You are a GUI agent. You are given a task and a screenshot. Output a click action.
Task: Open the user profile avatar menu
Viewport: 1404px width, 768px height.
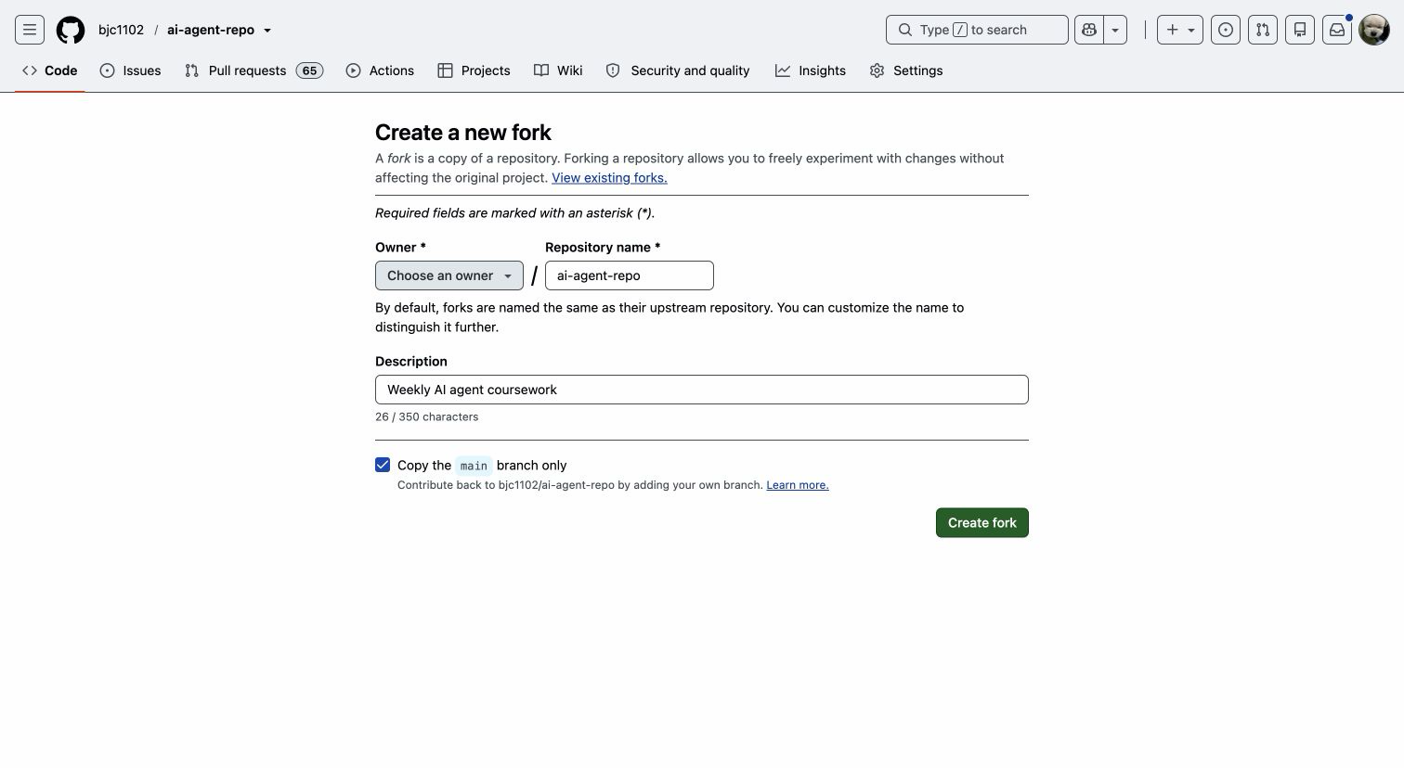(x=1374, y=30)
